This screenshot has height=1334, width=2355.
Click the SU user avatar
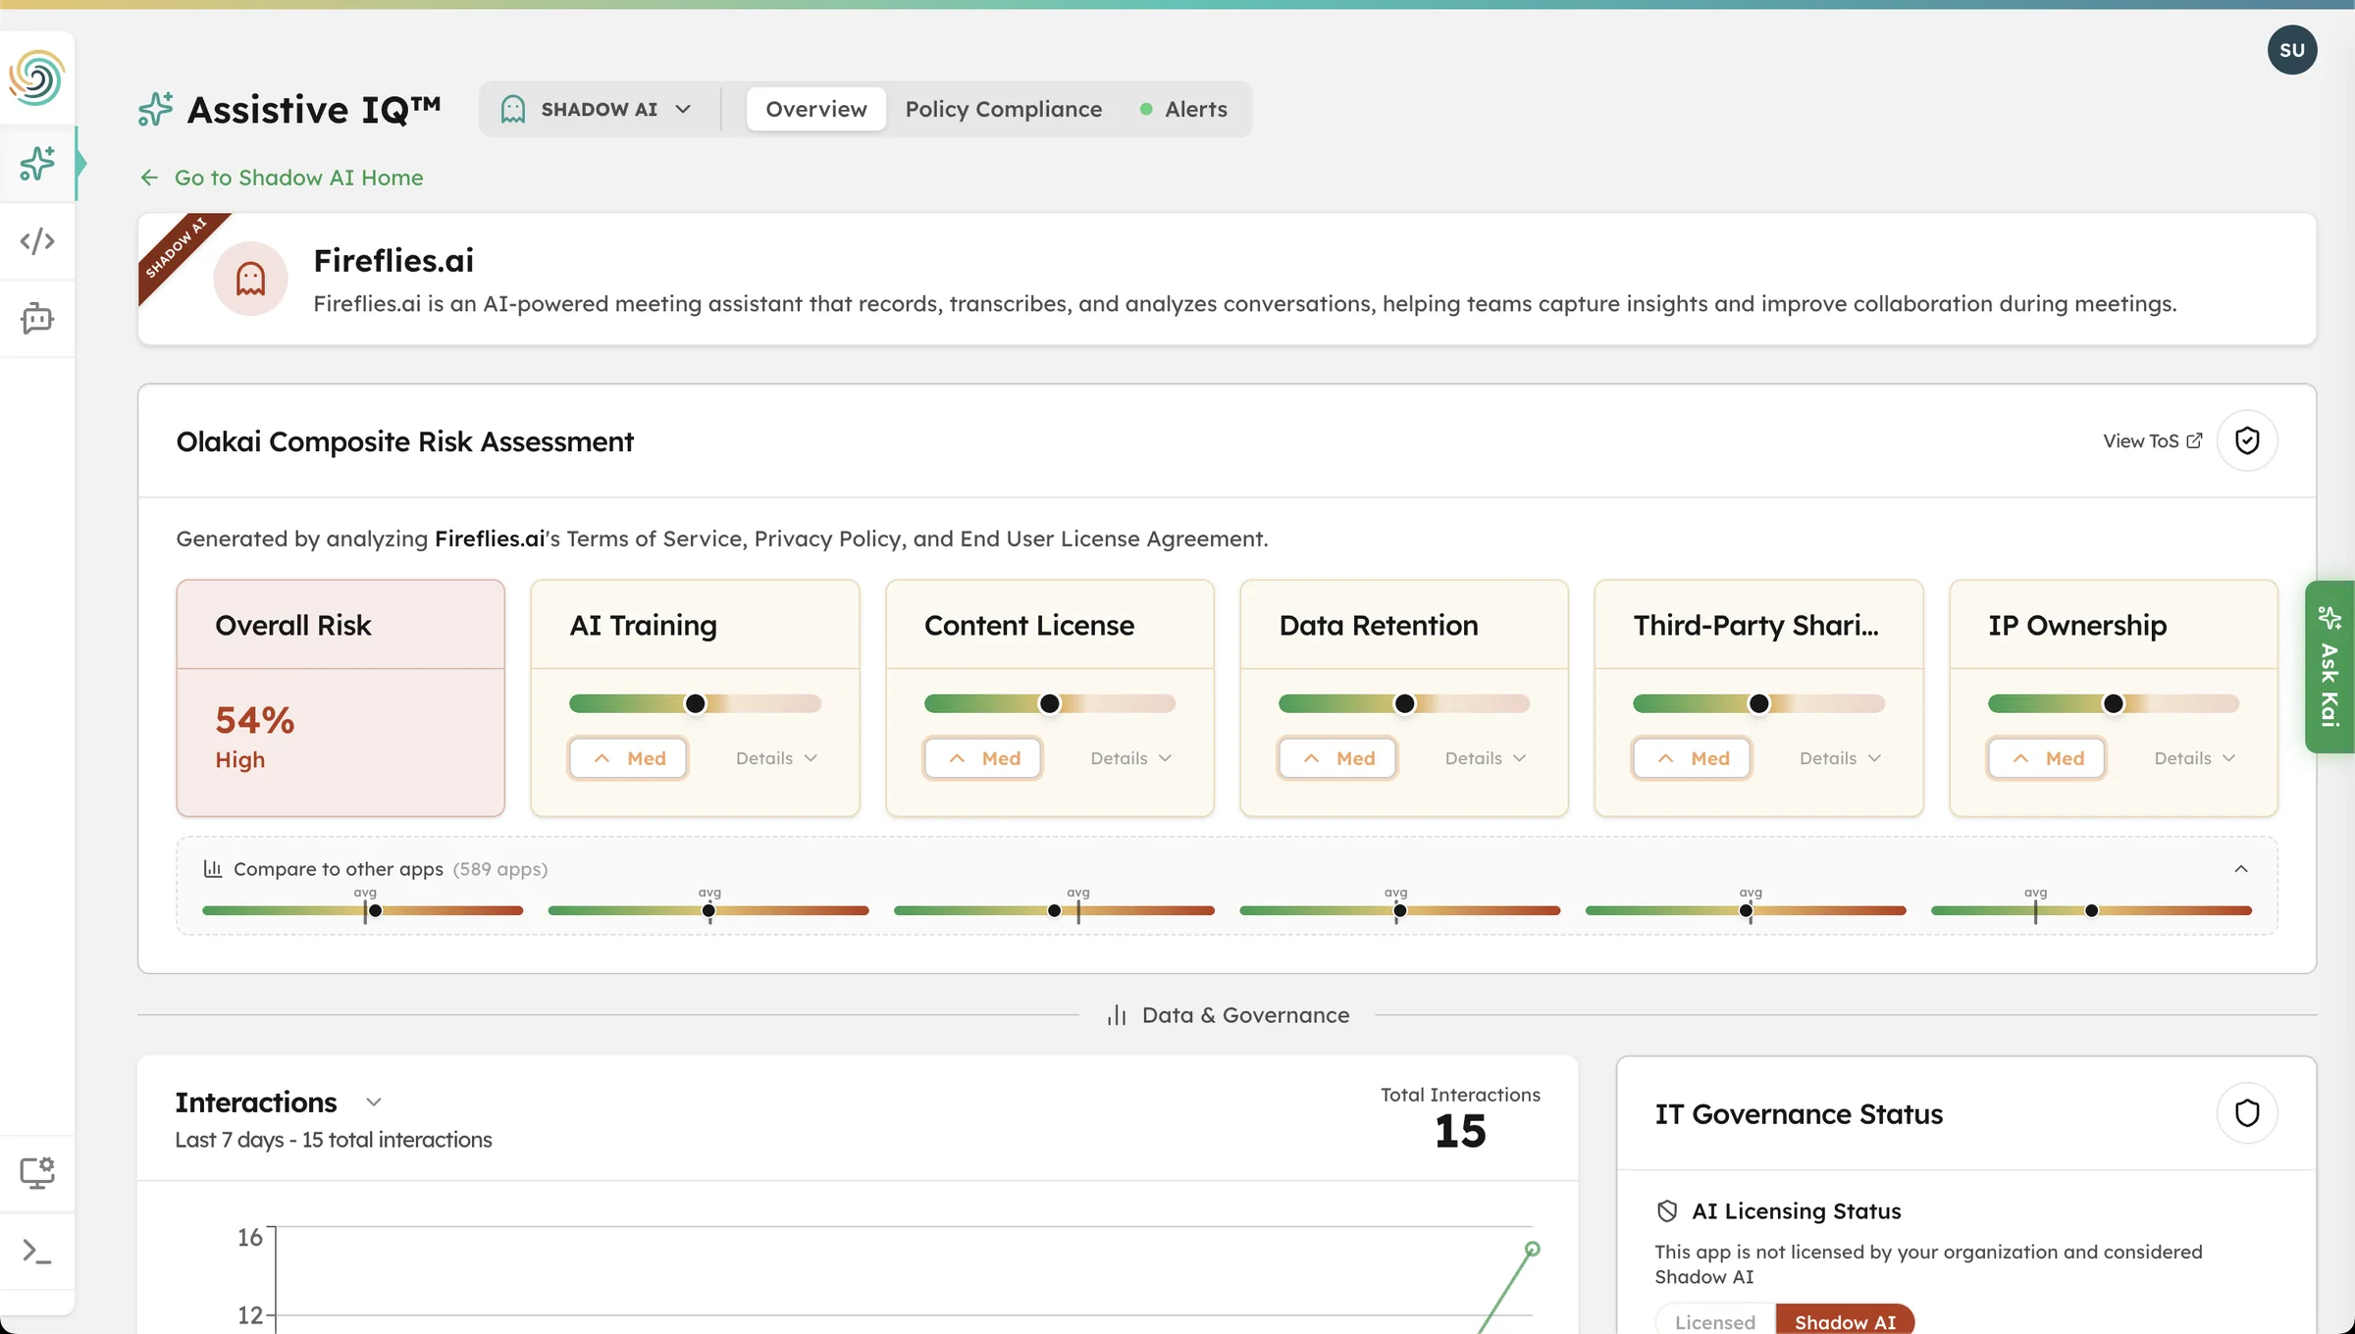tap(2291, 50)
